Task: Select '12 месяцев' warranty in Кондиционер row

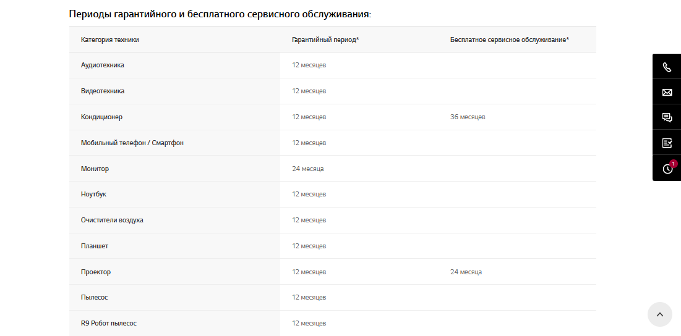Action: 309,117
